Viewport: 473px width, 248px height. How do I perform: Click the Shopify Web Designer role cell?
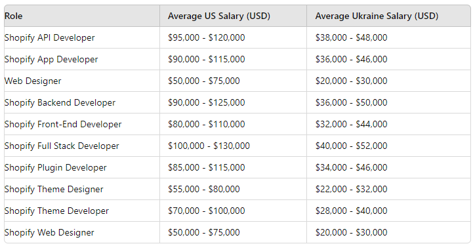82,232
